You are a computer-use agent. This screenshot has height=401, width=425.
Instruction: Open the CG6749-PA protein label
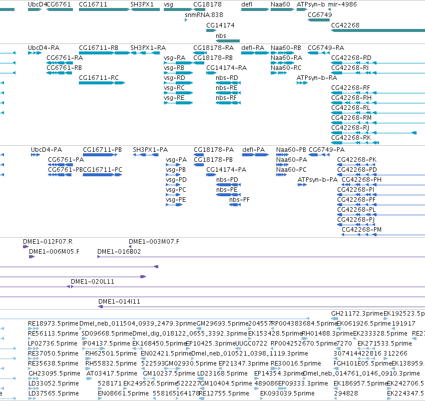tap(327, 150)
